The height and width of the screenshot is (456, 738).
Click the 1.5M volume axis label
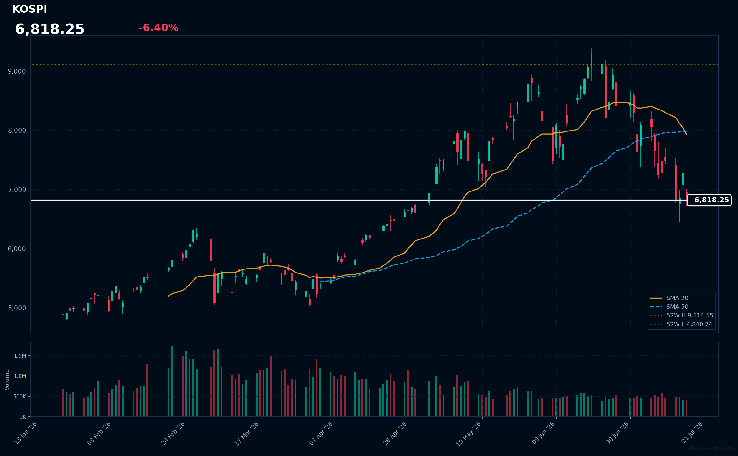20,356
